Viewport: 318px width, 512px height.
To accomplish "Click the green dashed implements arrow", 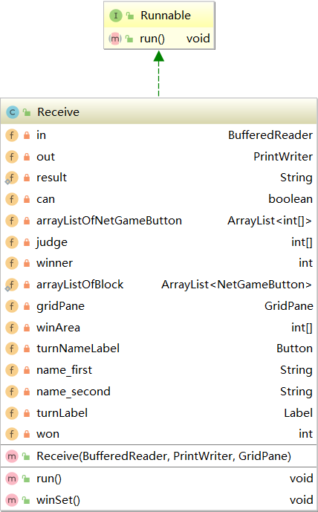I will pyautogui.click(x=159, y=74).
